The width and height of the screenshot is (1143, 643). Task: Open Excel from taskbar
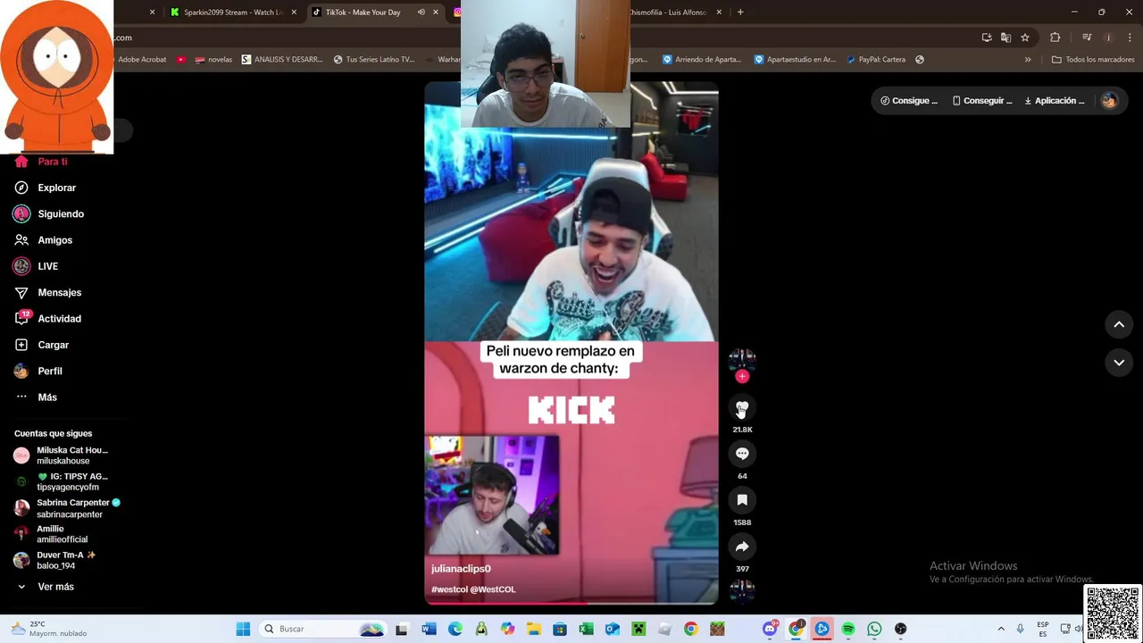point(586,629)
